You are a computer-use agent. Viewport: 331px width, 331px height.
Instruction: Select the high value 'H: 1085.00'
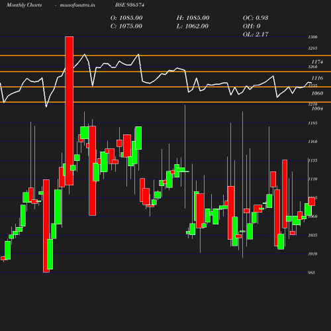coord(193,18)
